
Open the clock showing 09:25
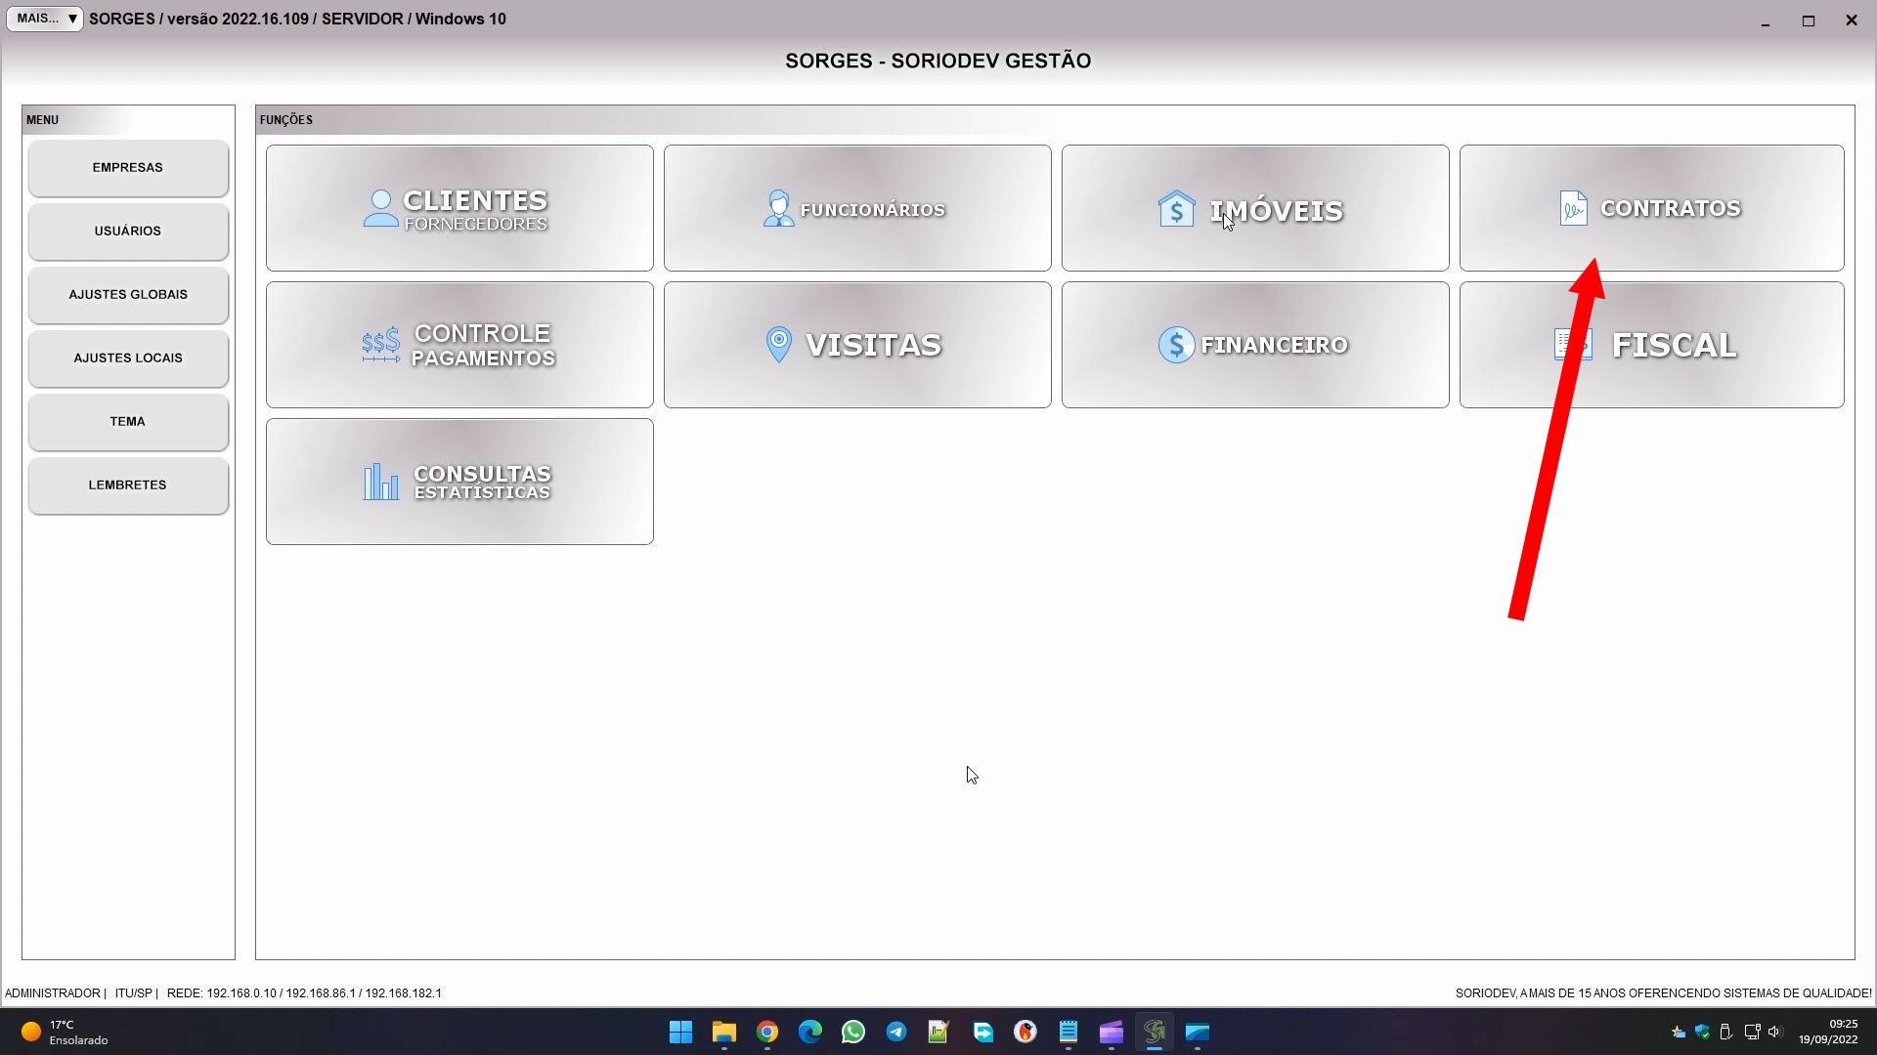click(x=1828, y=1032)
